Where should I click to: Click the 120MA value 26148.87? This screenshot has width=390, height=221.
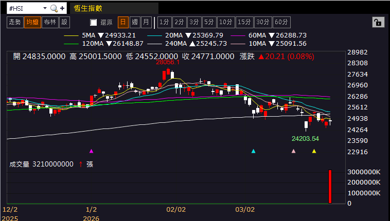pos(128,44)
